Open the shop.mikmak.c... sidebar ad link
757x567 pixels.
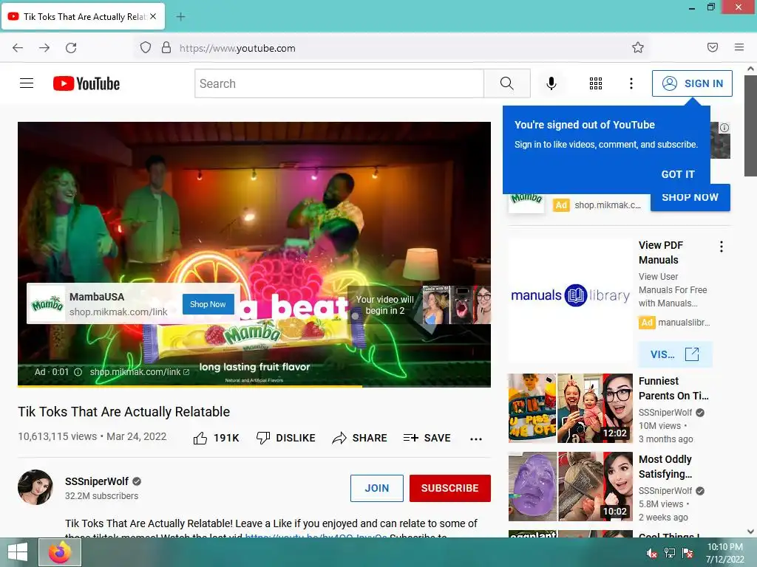click(x=608, y=205)
